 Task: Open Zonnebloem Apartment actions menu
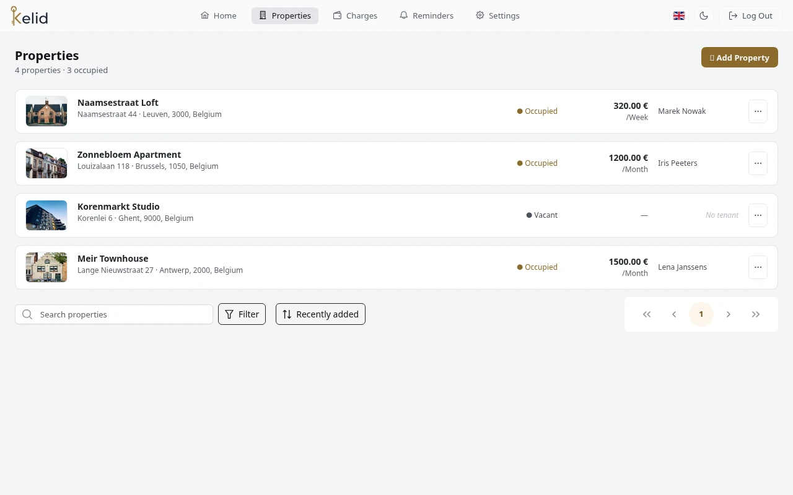758,163
